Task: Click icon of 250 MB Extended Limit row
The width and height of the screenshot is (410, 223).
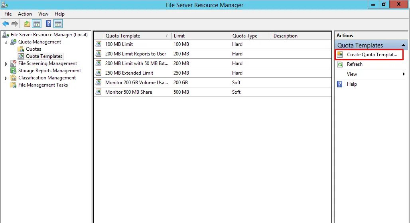Action: (99, 73)
